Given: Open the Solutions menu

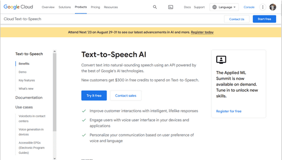Looking at the screenshot, I should tap(65, 7).
